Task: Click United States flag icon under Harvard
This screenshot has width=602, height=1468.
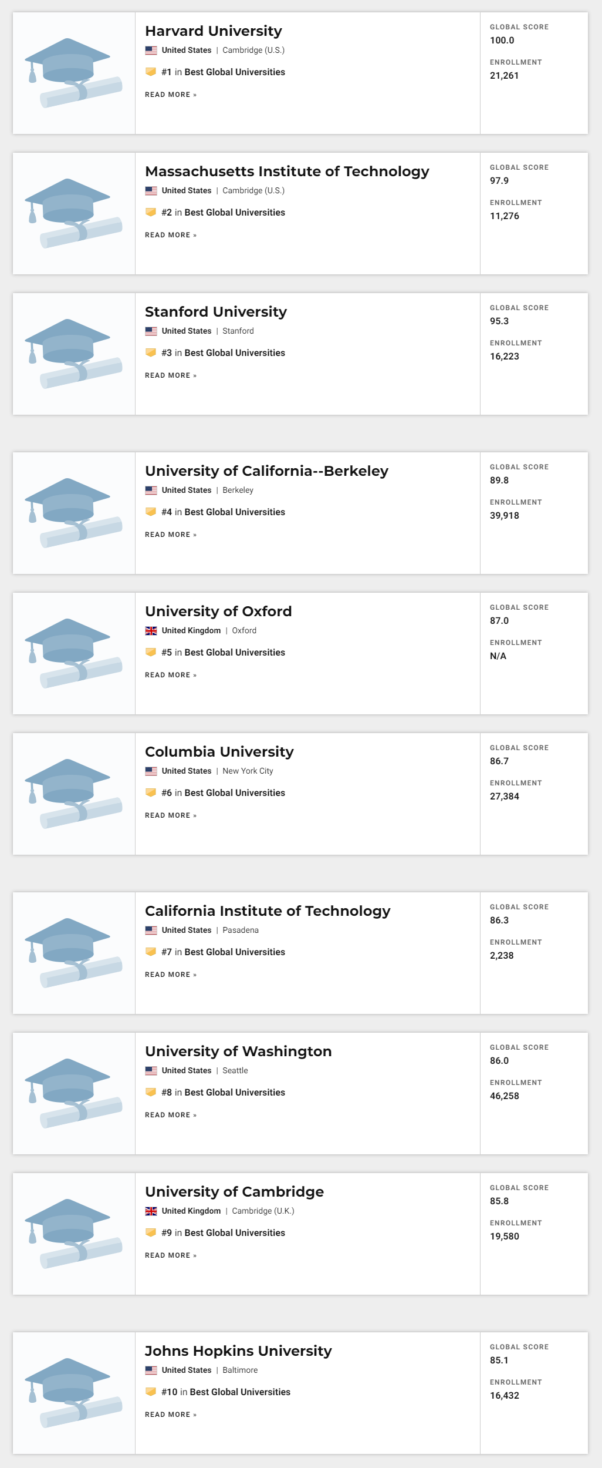Action: 151,51
